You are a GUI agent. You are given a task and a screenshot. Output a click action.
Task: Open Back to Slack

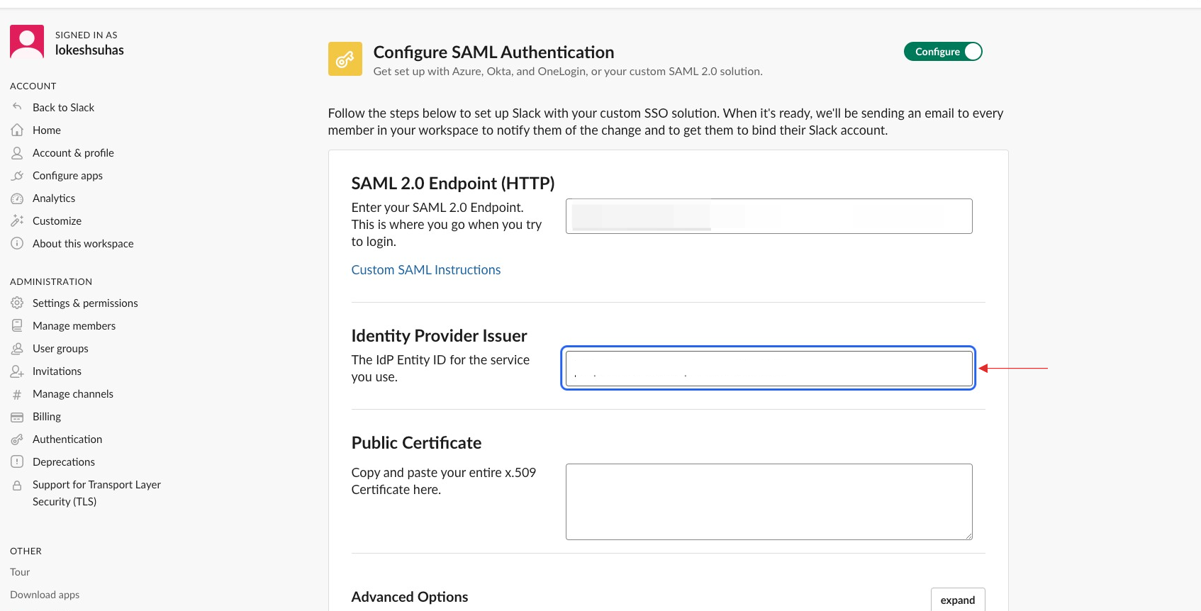(x=63, y=107)
